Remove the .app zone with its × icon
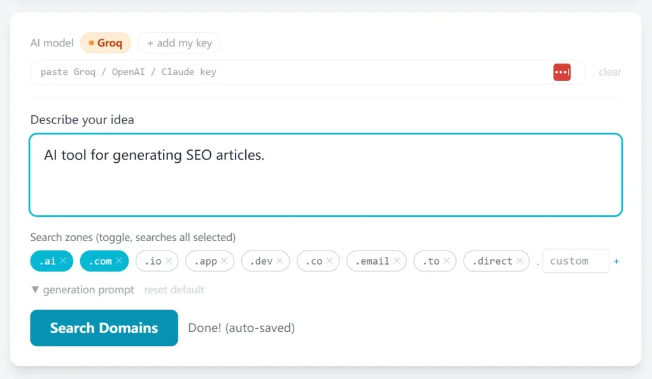Image resolution: width=652 pixels, height=379 pixels. click(x=224, y=261)
